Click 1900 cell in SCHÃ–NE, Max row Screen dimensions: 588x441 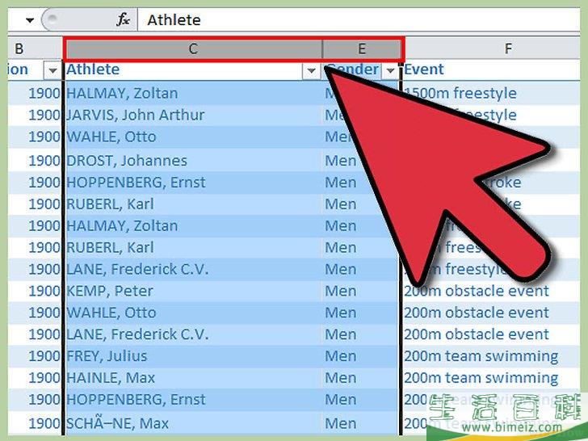[35, 423]
